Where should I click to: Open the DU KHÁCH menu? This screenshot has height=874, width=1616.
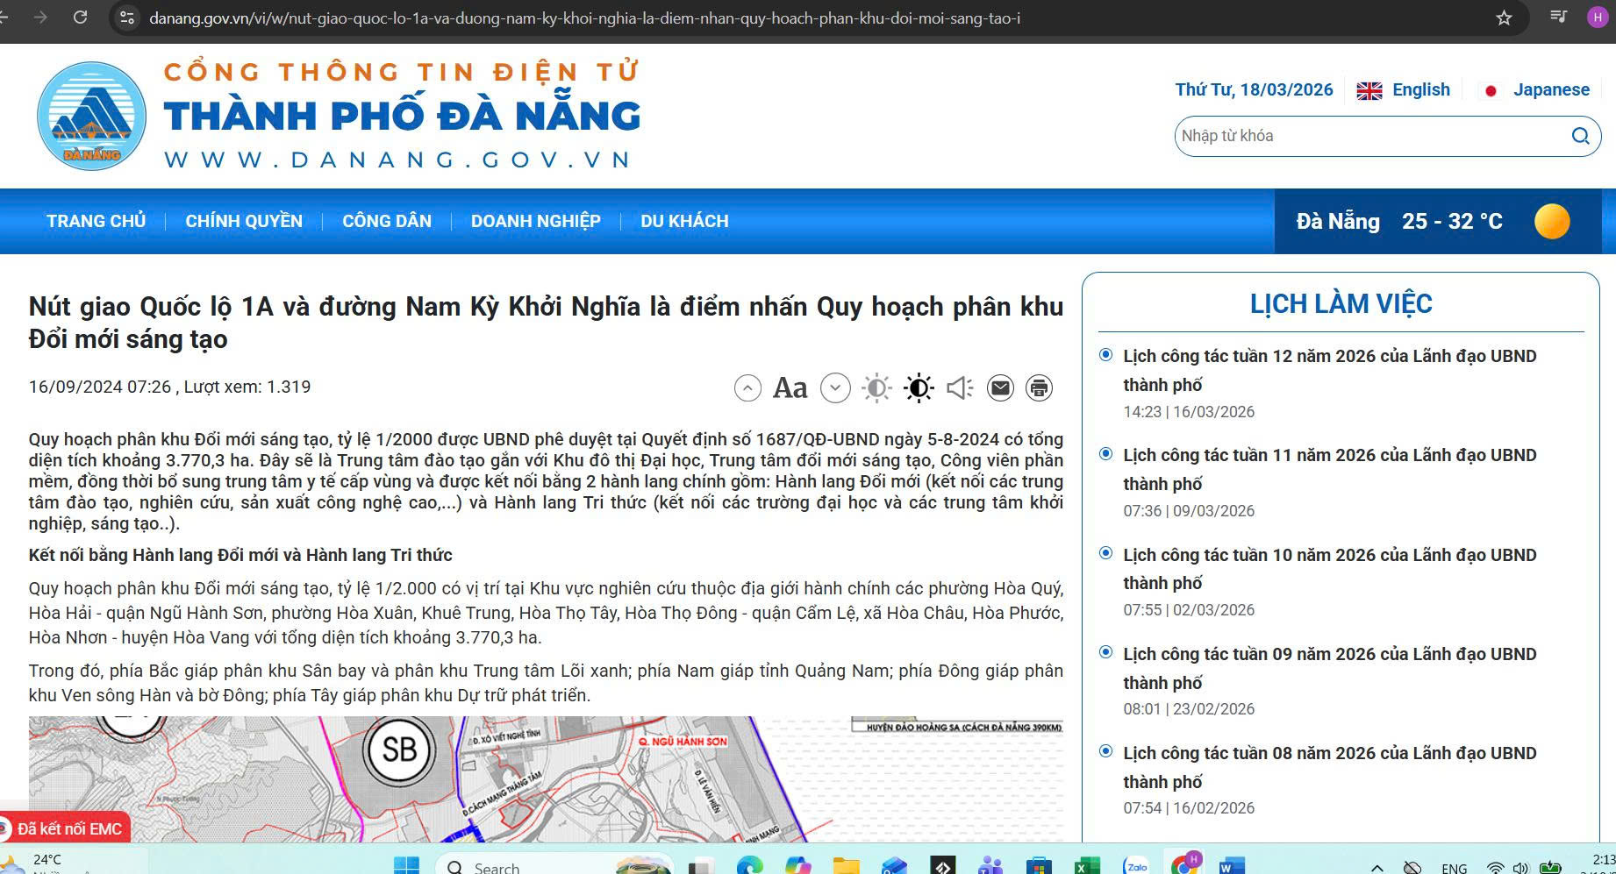[683, 221]
